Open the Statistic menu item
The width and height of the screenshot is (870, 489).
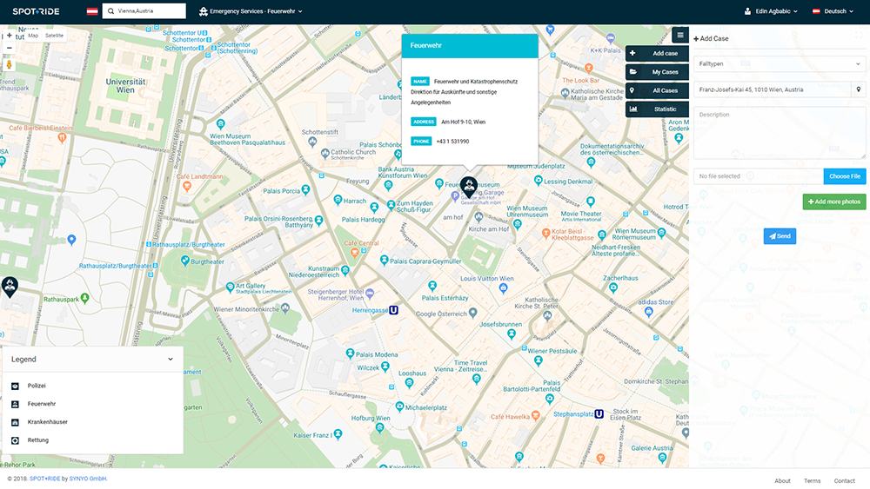657,109
